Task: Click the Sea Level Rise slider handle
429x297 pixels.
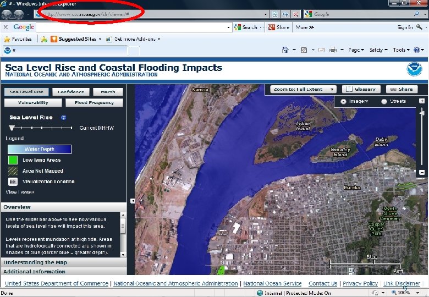Action: point(12,128)
